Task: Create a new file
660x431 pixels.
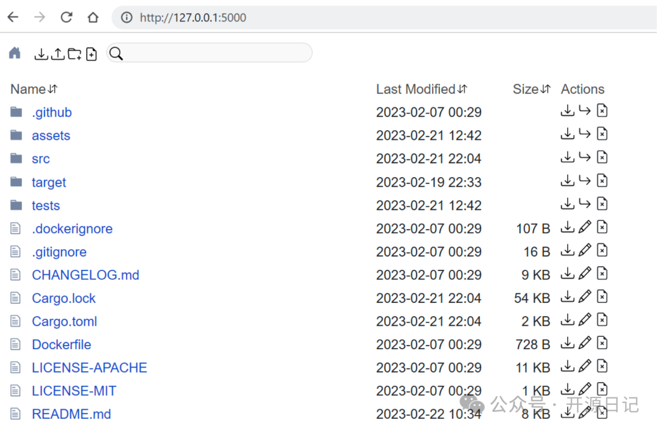Action: point(92,54)
